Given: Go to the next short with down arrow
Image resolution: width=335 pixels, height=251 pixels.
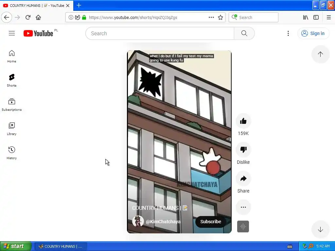Looking at the screenshot, I should 320,230.
